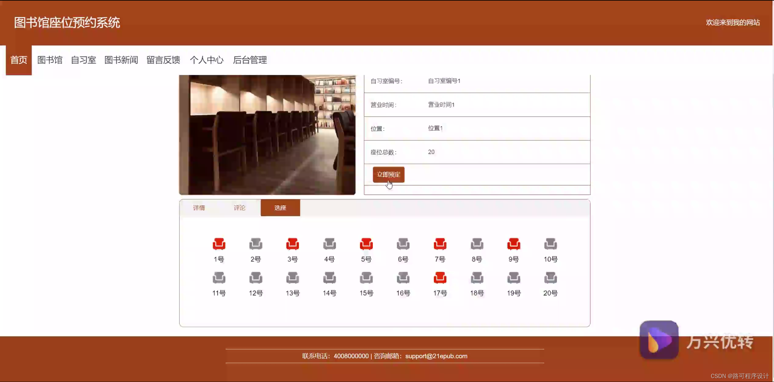774x382 pixels.
Task: Click the 营业时间1 value
Action: [441, 105]
